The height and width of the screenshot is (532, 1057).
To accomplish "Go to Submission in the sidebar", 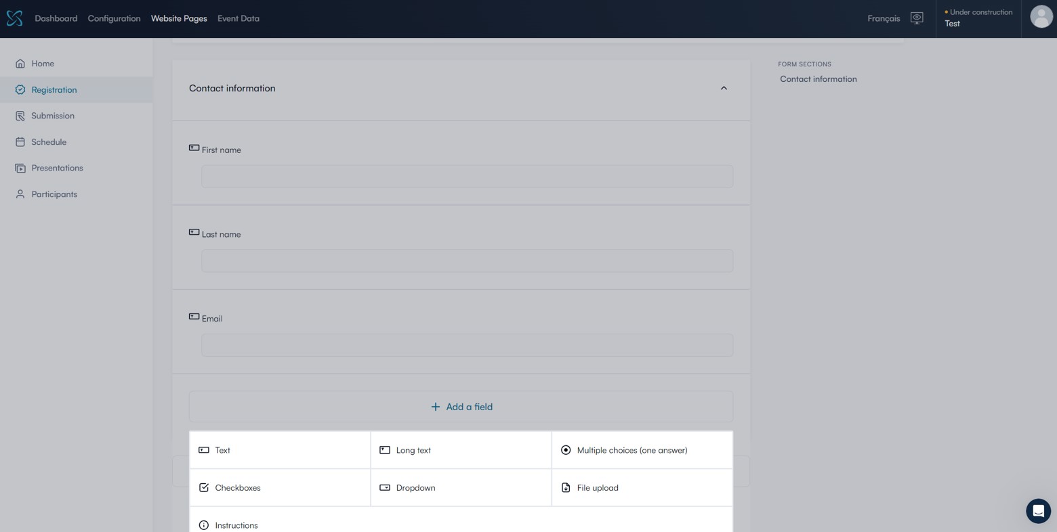I will pos(52,116).
